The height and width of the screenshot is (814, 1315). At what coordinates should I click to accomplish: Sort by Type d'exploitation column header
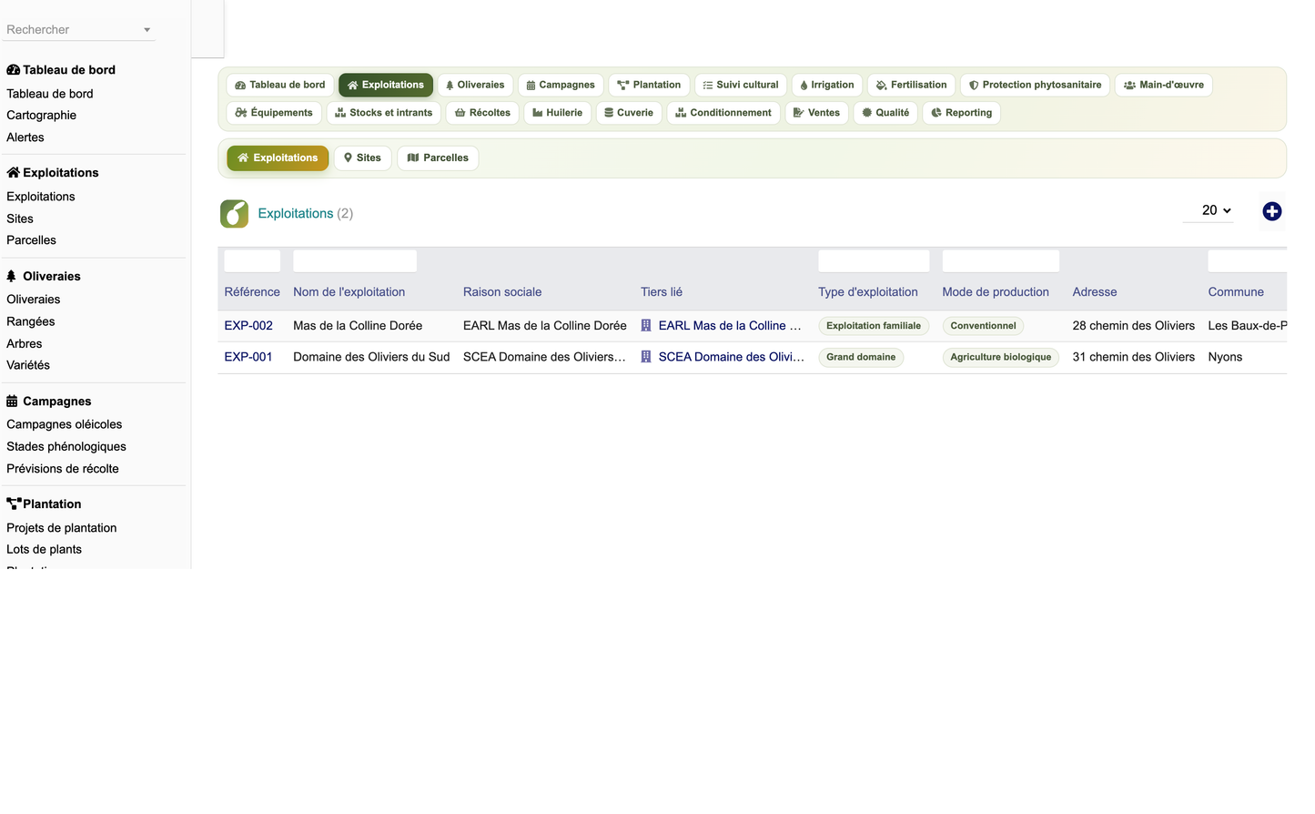pos(868,292)
